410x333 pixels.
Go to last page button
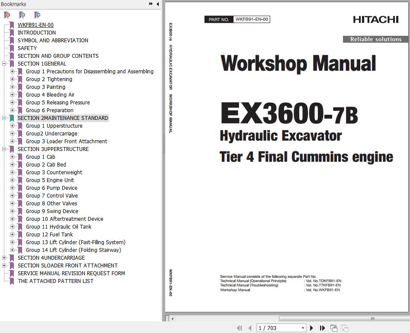(x=322, y=328)
